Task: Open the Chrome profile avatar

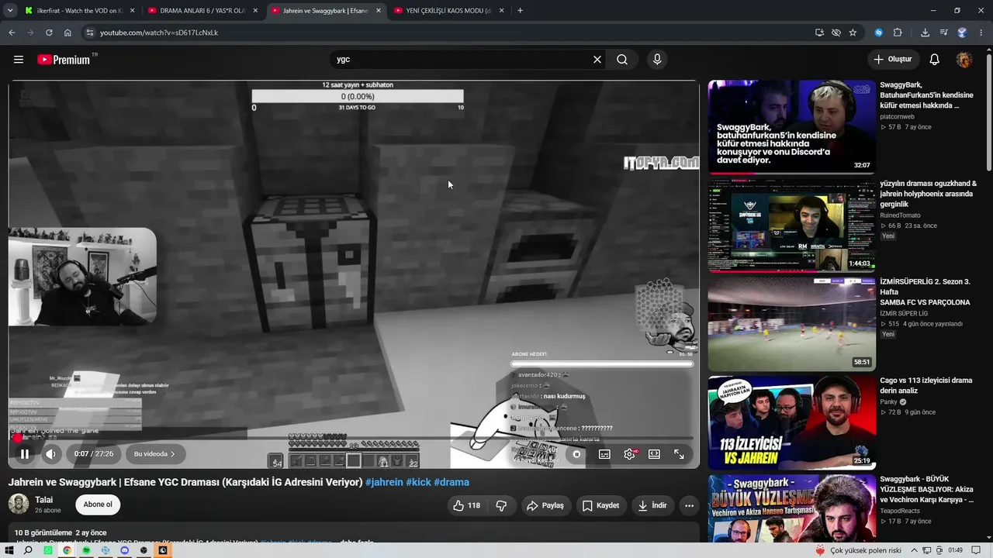Action: pos(962,33)
